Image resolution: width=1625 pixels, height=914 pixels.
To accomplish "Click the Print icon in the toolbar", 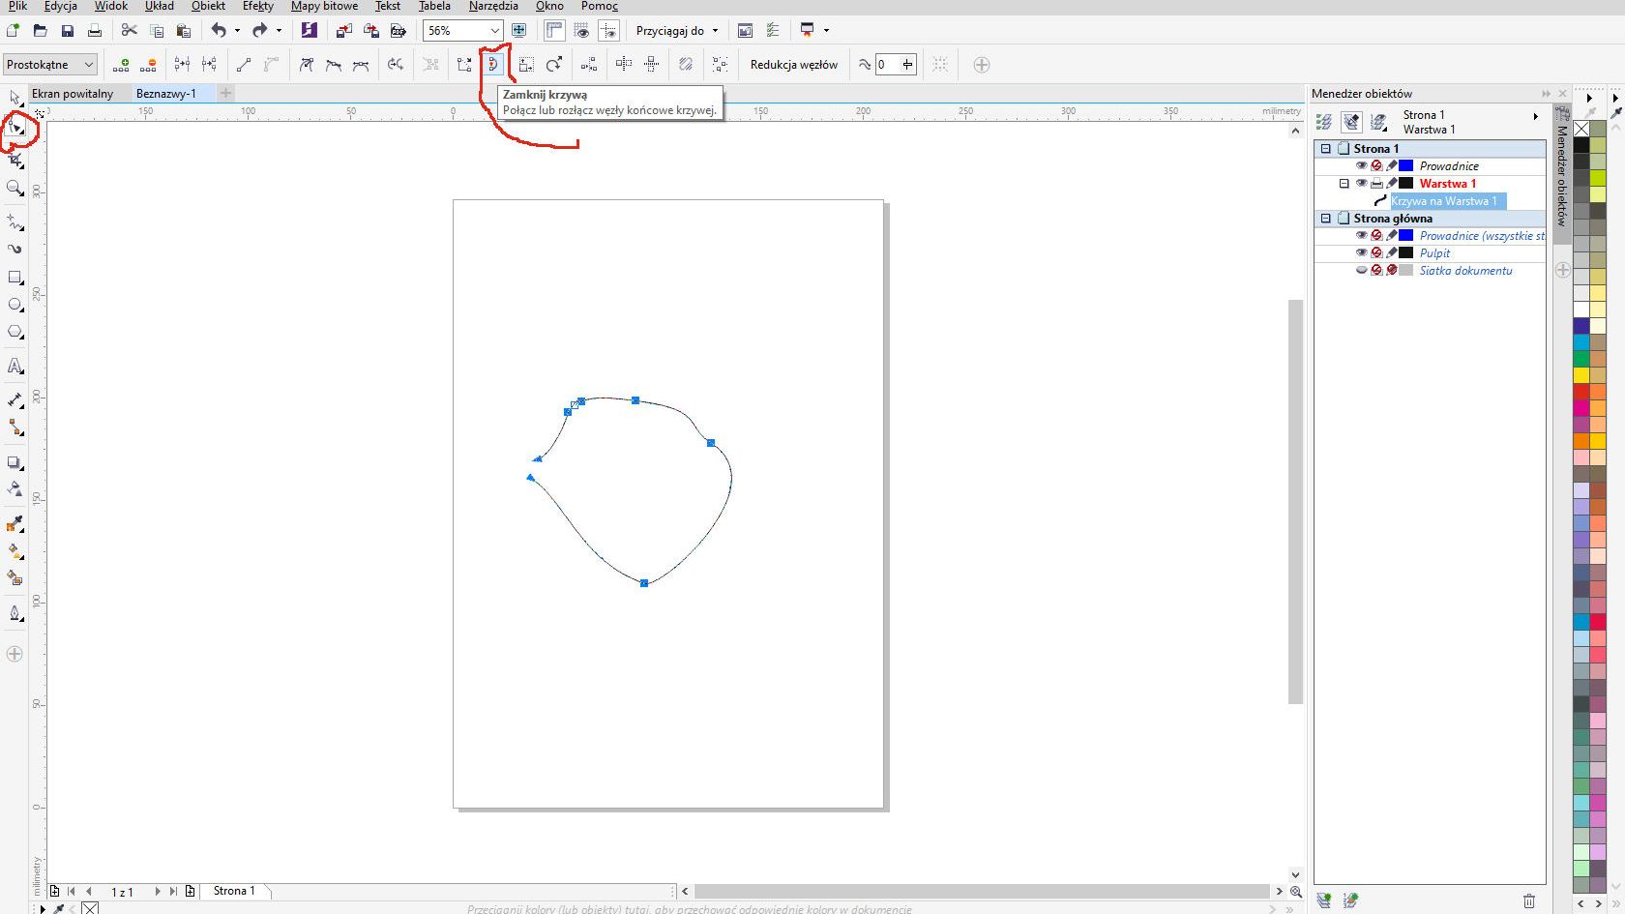I will (95, 31).
